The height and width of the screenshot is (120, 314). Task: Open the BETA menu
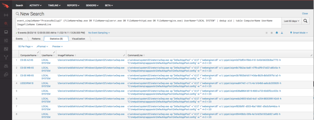tap(109, 6)
